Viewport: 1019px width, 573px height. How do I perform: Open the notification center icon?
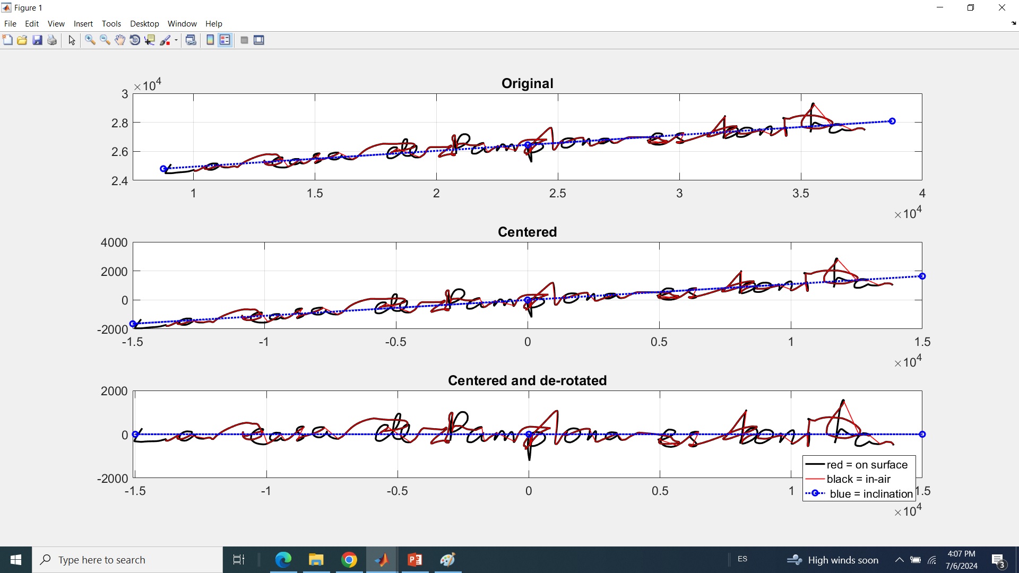pyautogui.click(x=999, y=560)
